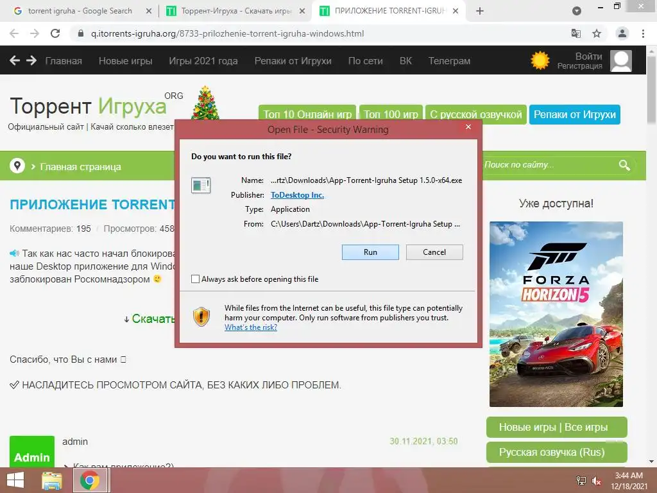
Task: Open the ToDesktop Inc. publisher link
Action: [297, 195]
